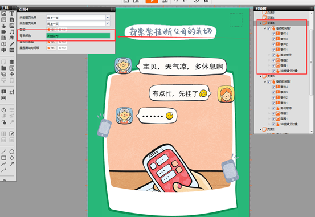
Task: Select the Text (T) tool
Action: (x=12, y=14)
